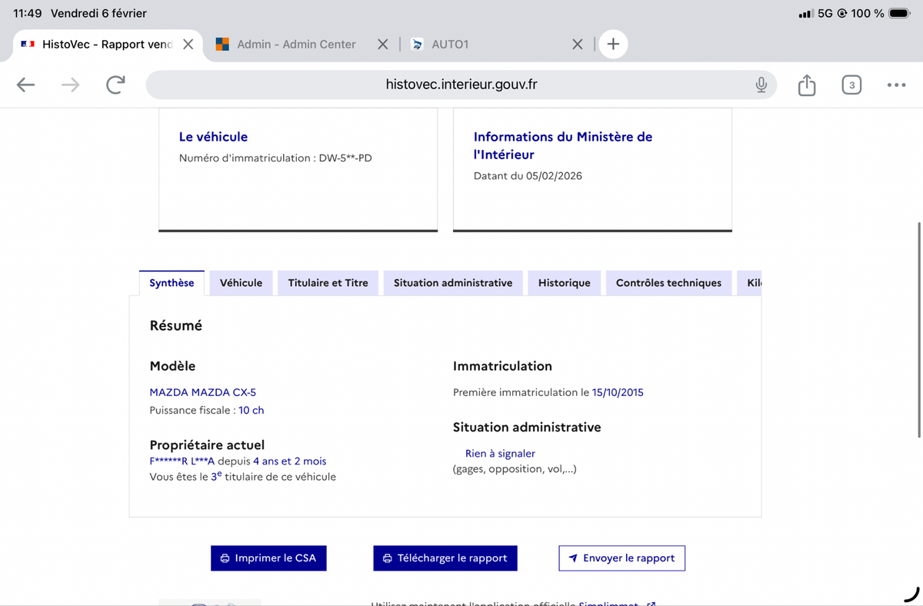Reload the HistoVec page
This screenshot has width=923, height=606.
115,85
